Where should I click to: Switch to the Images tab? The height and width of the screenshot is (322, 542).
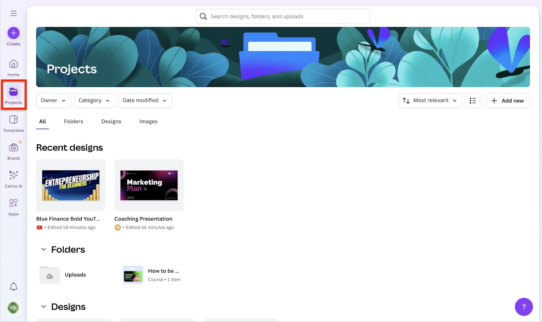pos(148,122)
